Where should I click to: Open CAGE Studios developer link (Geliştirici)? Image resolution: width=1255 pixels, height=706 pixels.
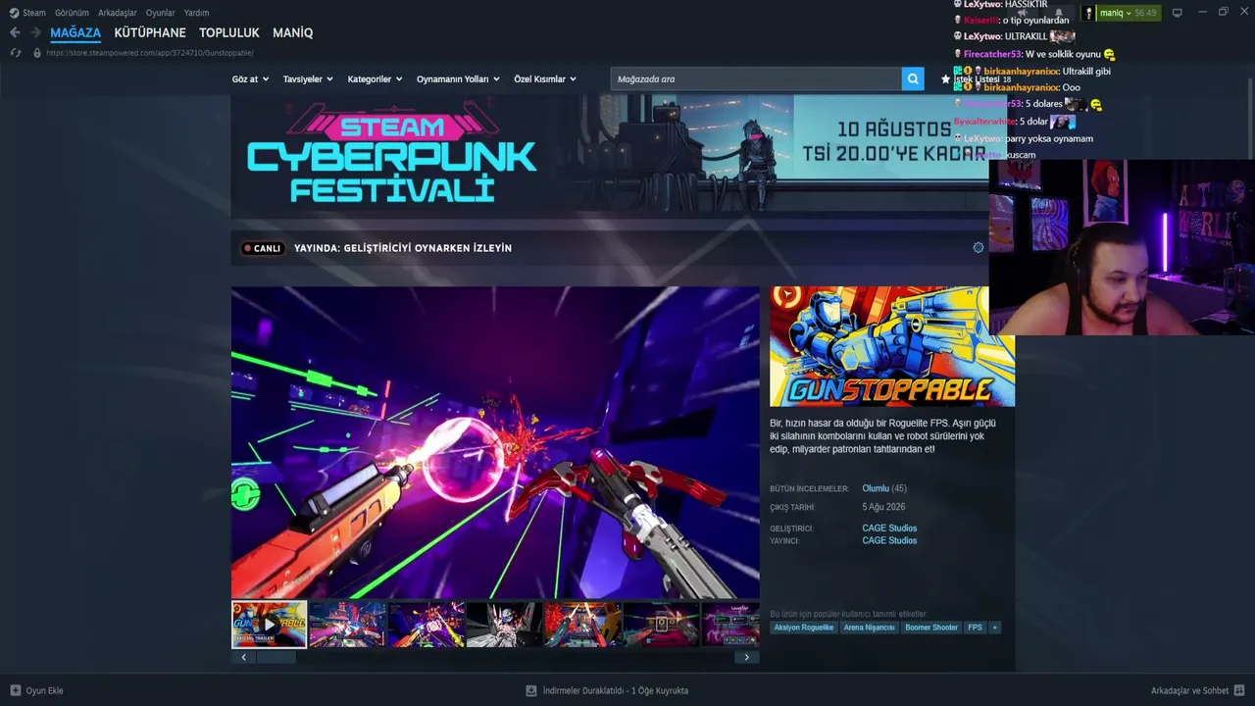tap(889, 529)
